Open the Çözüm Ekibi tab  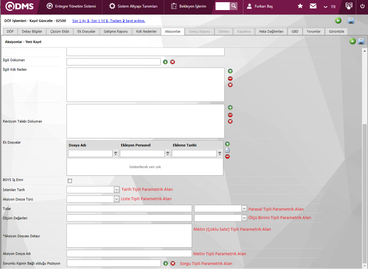[60, 31]
